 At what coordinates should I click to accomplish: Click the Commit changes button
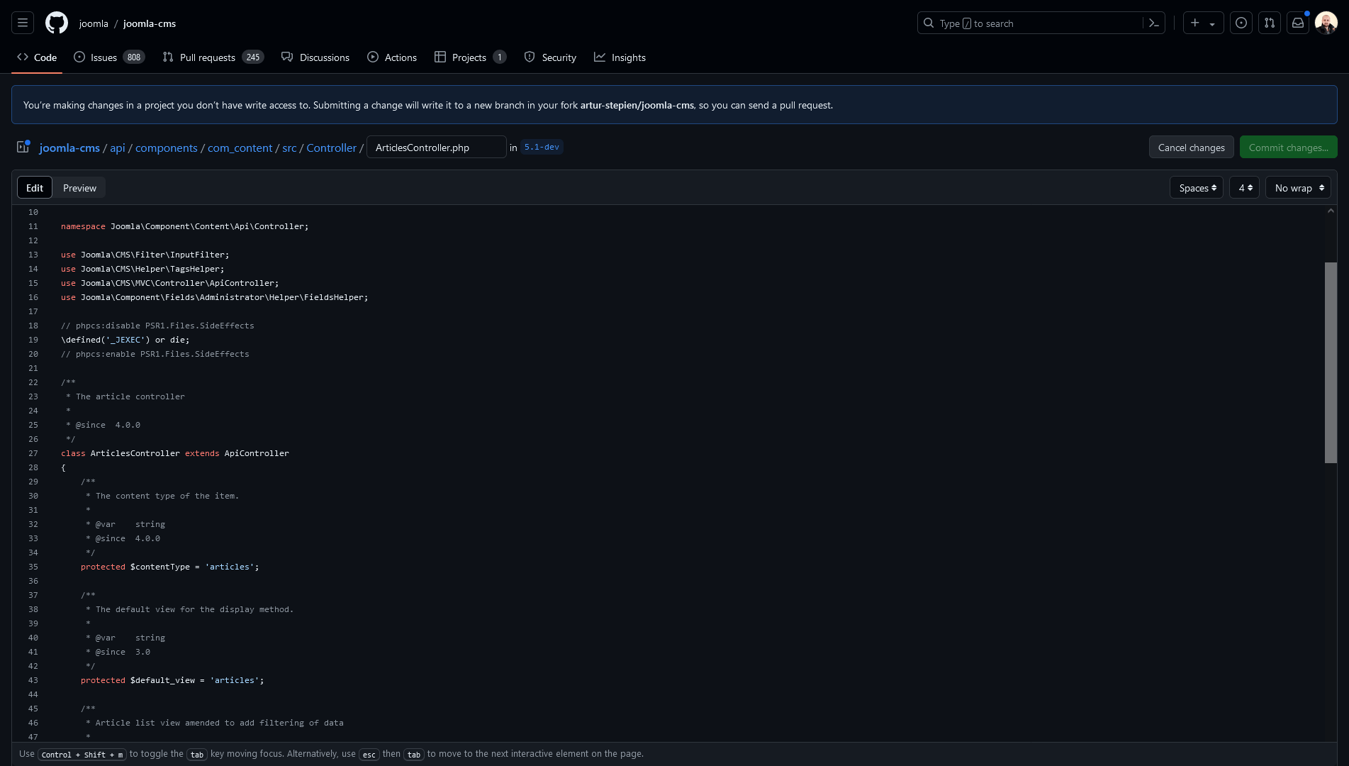[x=1288, y=148]
